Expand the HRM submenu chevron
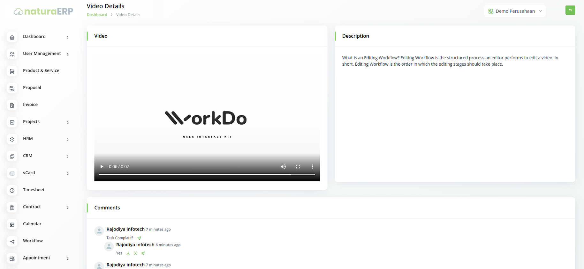Viewport: 584px width, 269px height. (67, 139)
